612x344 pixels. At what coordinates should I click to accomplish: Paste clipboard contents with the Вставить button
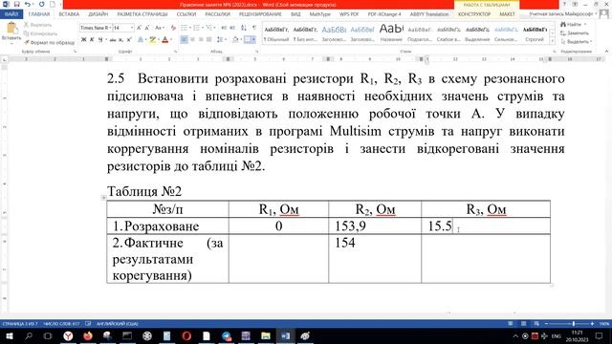click(x=11, y=32)
